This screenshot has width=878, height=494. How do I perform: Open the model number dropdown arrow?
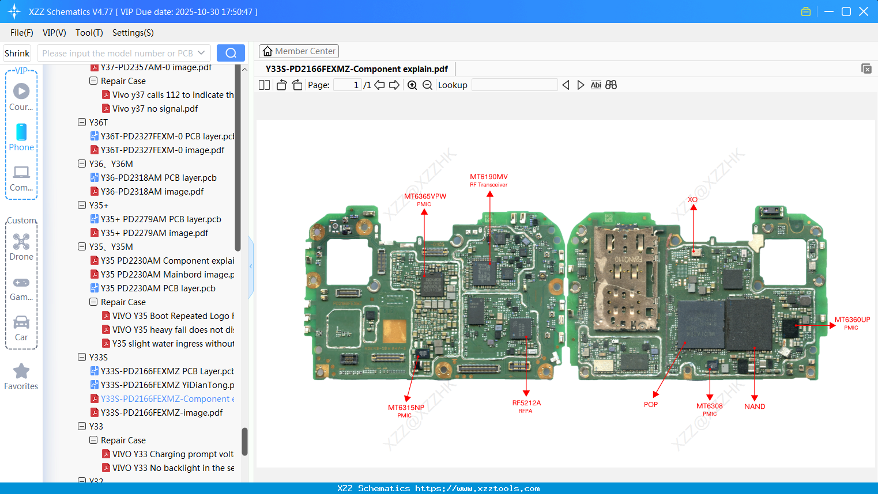click(203, 52)
